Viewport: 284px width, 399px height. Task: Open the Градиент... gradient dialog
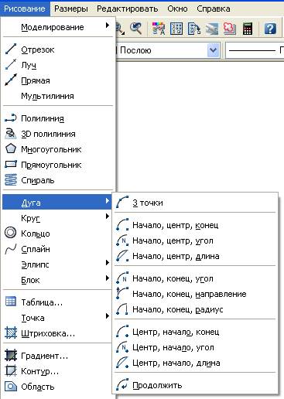pos(58,356)
